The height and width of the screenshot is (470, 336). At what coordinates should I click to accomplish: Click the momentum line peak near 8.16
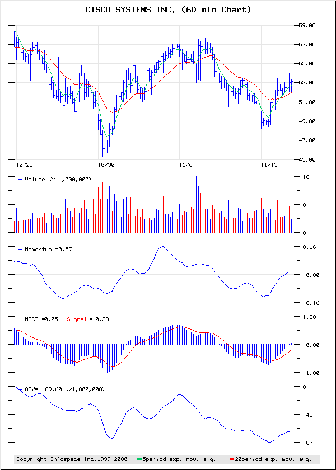tap(162, 247)
